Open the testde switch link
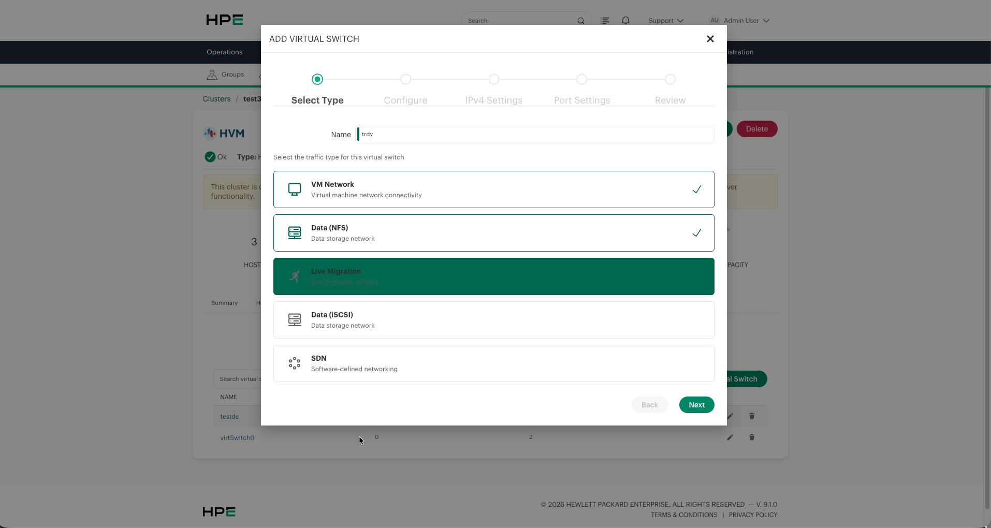 tap(229, 417)
